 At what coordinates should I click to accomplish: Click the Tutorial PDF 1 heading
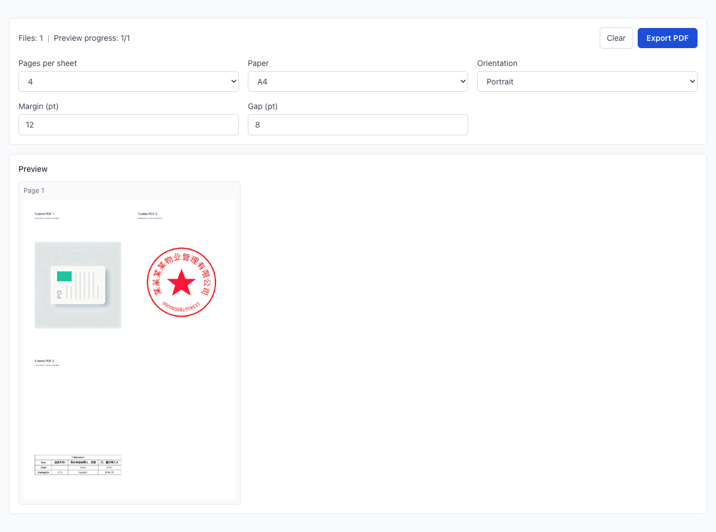(44, 214)
